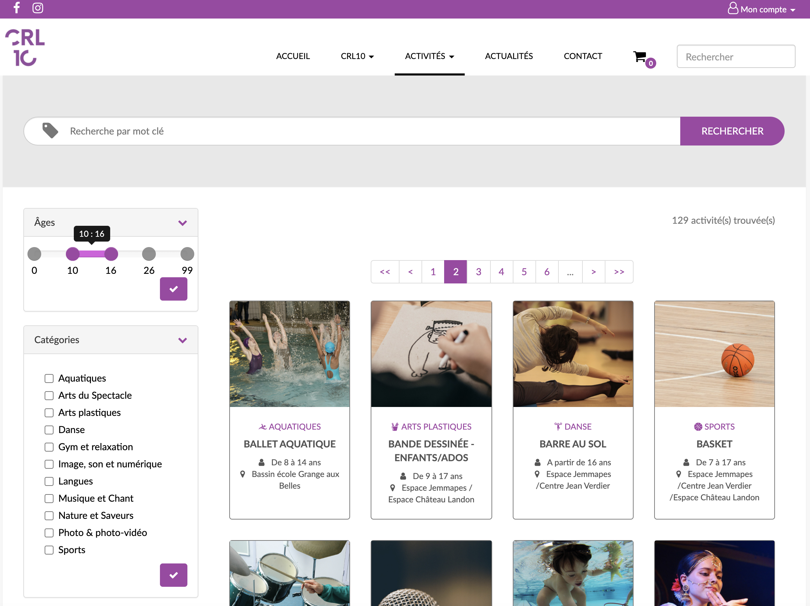Click the Arts Plastiques pencil-pot icon
Screen dimensions: 810x606
click(x=395, y=427)
